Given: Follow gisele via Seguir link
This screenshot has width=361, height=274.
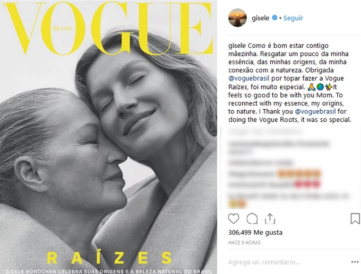Looking at the screenshot, I should pyautogui.click(x=293, y=18).
